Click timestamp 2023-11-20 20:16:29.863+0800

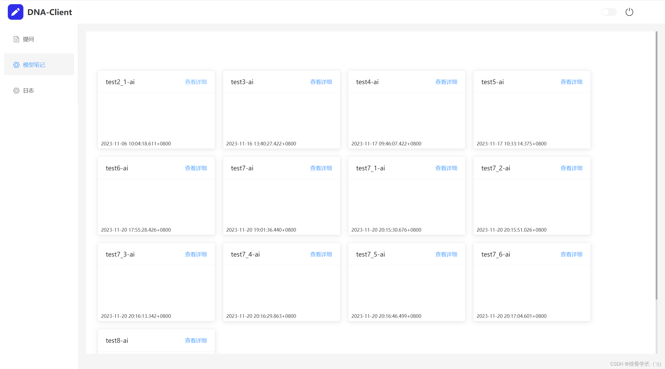[x=261, y=316]
